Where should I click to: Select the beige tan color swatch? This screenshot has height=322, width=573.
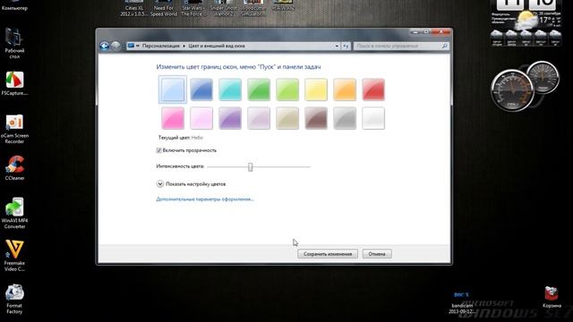(287, 118)
